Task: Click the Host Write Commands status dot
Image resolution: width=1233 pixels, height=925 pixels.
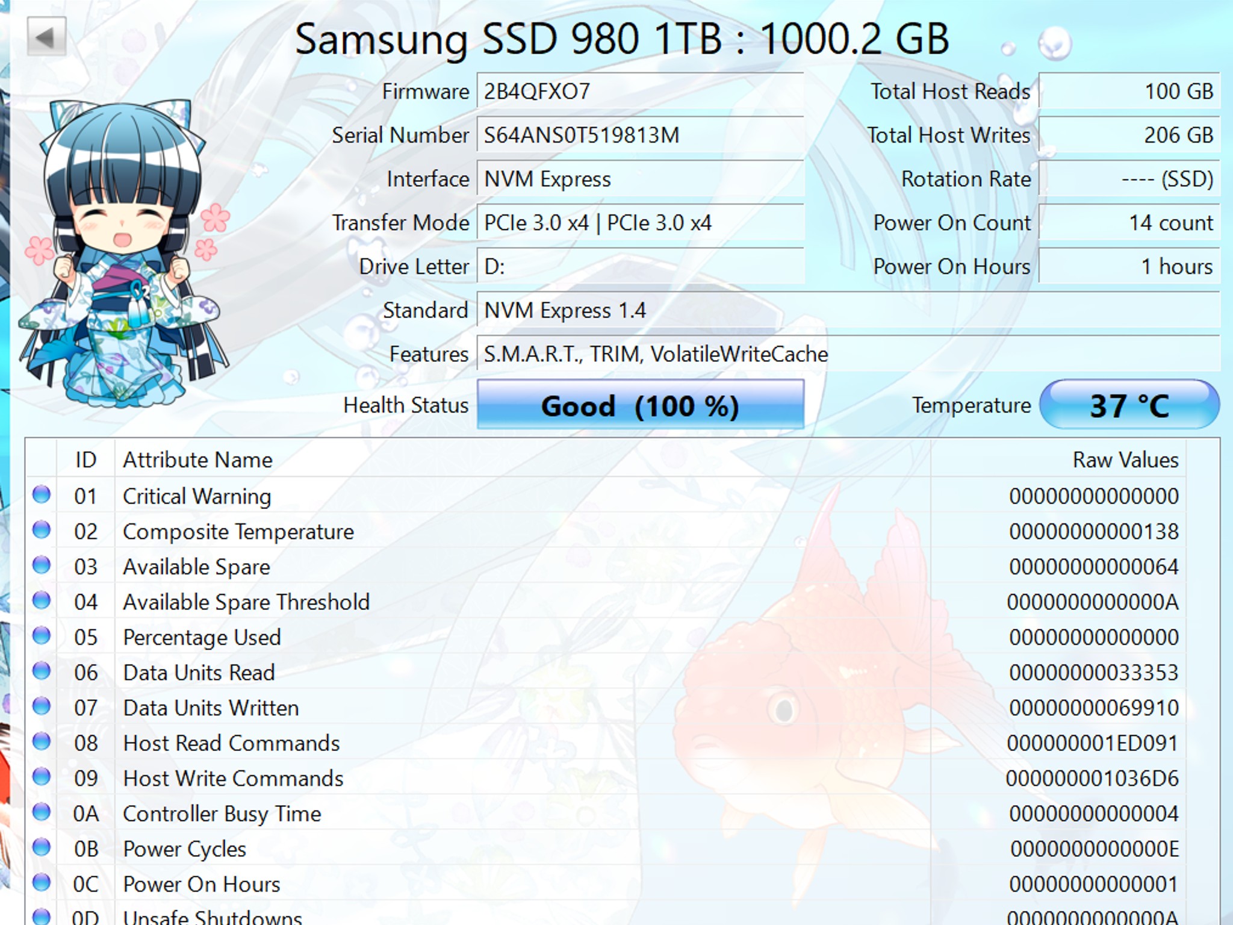Action: [x=42, y=777]
